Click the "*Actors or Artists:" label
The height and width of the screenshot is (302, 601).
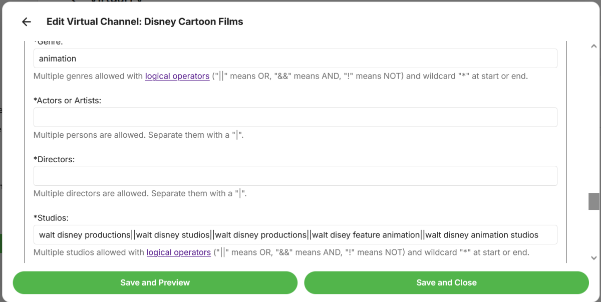click(68, 101)
